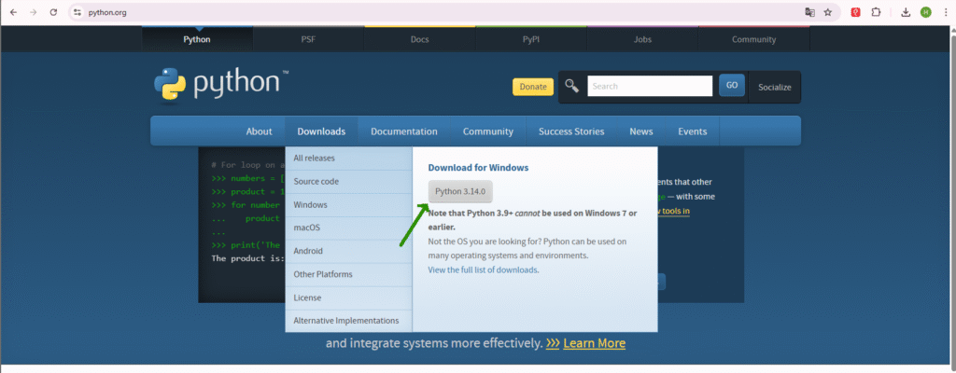Choose Source code from Downloads menu
956x373 pixels.
coord(349,182)
